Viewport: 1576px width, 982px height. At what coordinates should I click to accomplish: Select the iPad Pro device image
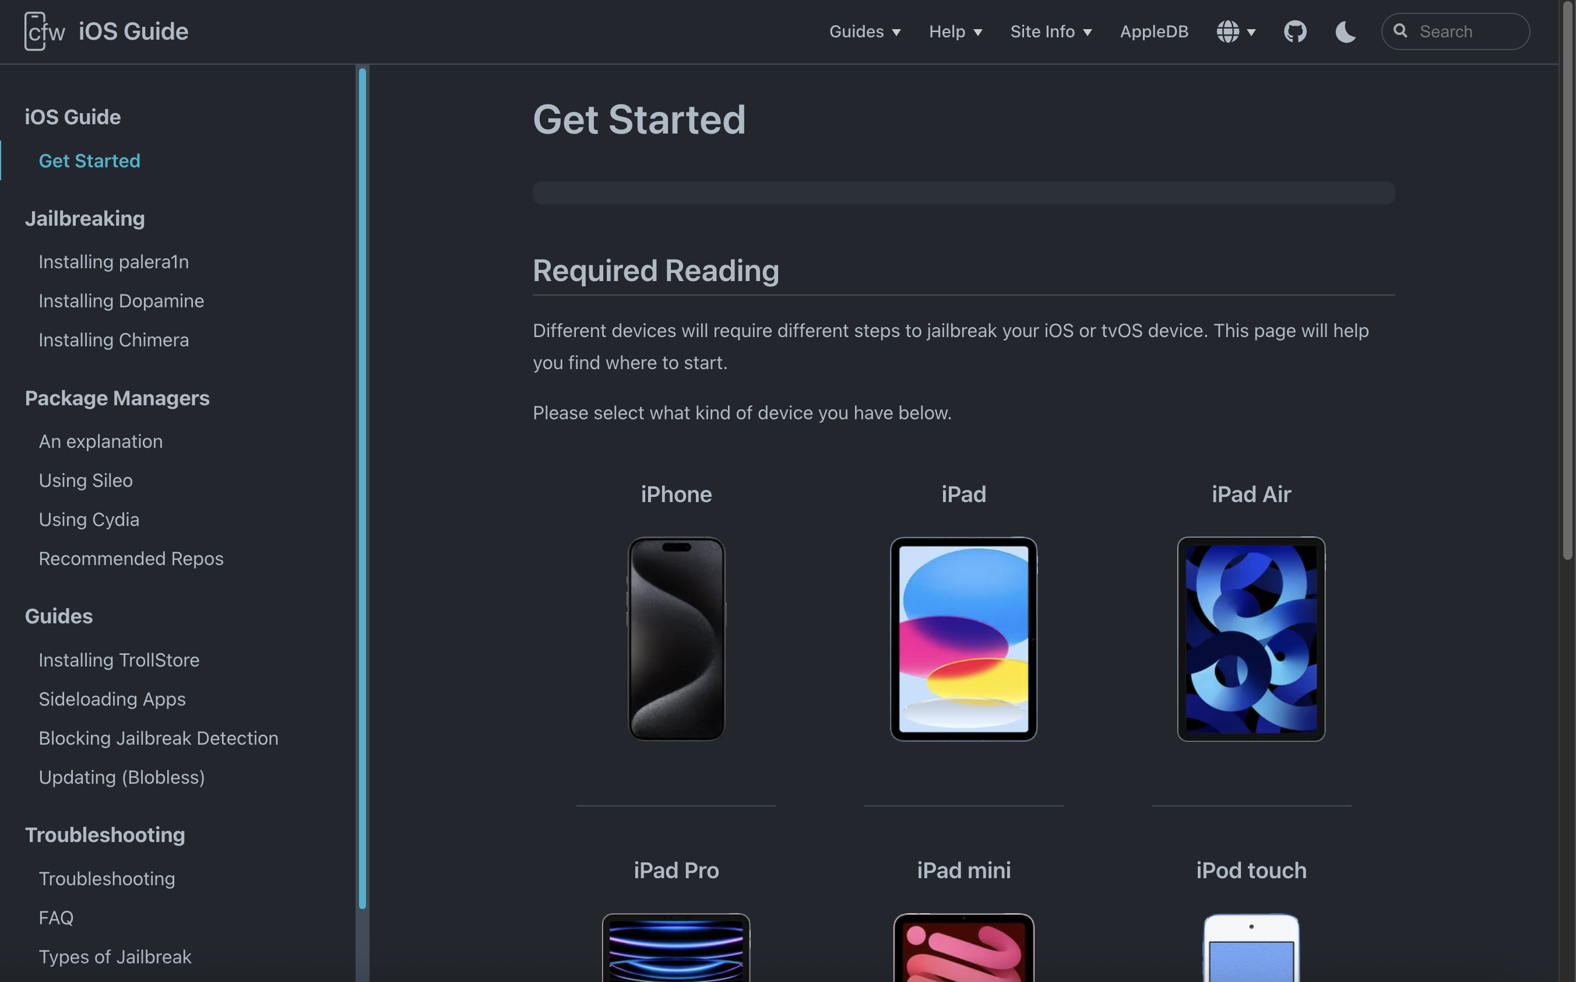point(676,948)
